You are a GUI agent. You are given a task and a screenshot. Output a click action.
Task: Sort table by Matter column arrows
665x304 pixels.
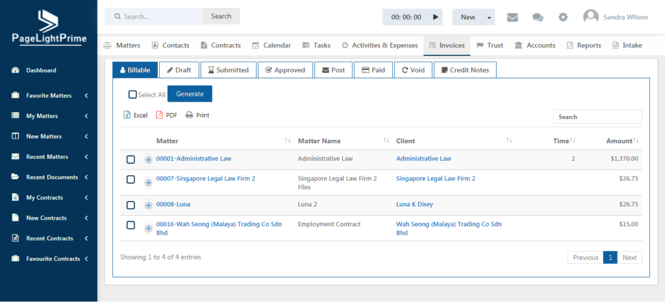coord(288,141)
